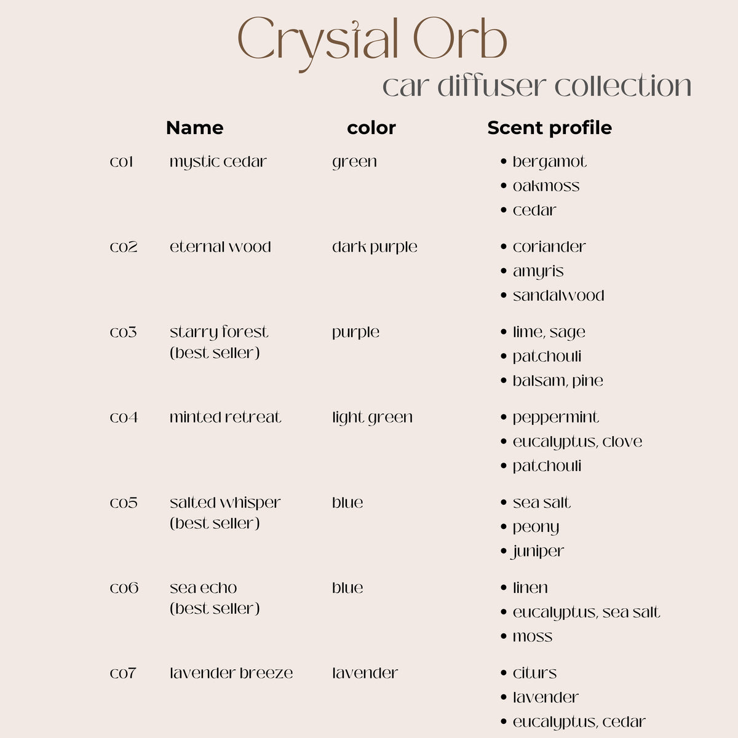Click the bergamot scent bullet

point(549,162)
